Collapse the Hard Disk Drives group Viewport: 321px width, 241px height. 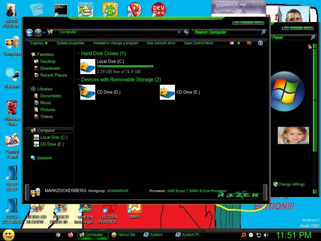pyautogui.click(x=78, y=53)
